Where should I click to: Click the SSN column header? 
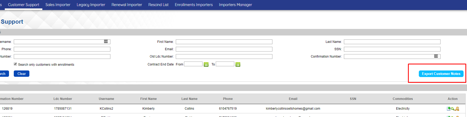353,99
